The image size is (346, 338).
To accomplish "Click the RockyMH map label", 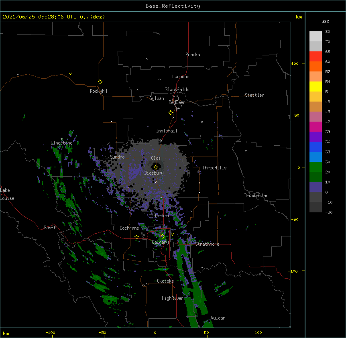I will point(98,91).
